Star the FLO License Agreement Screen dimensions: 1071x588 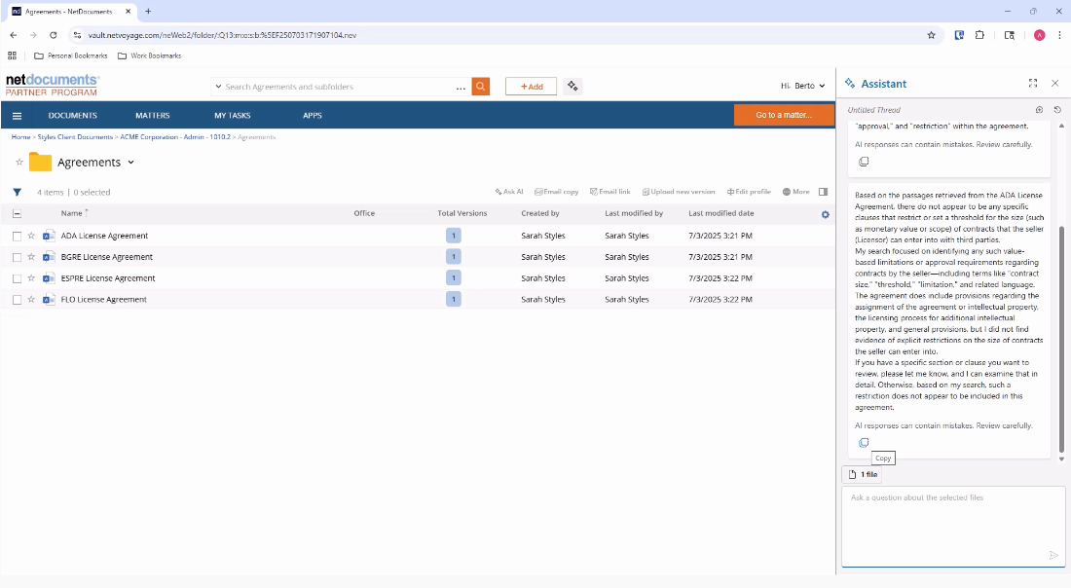(x=31, y=299)
